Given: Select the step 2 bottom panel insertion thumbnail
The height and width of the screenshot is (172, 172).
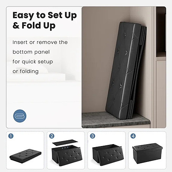Looking at the screenshot, I should click(66, 150).
